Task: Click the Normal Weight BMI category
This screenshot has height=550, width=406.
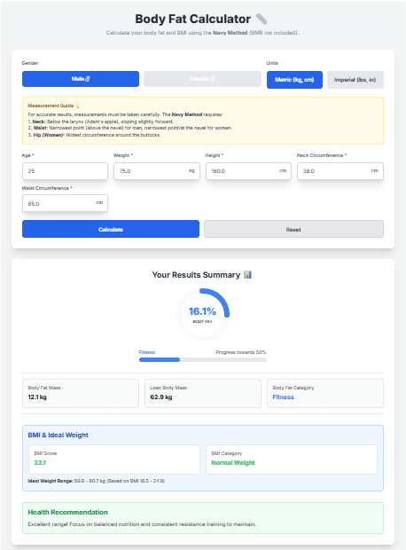Action: point(233,463)
